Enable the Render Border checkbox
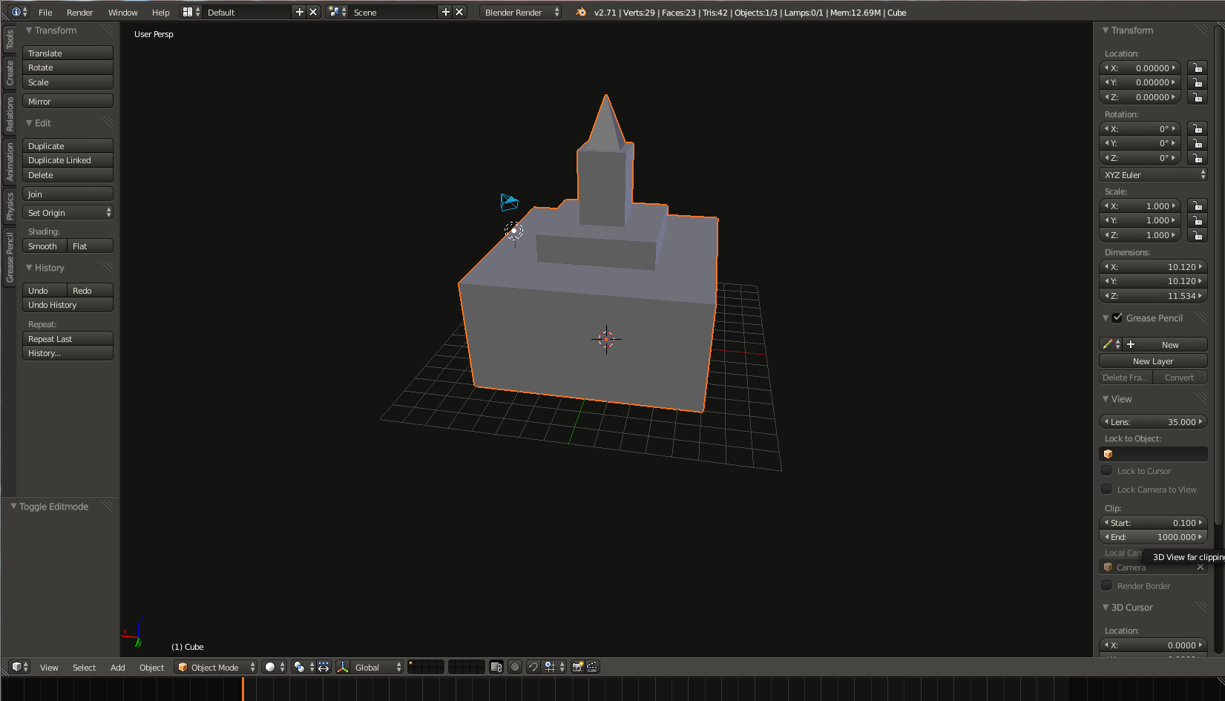This screenshot has height=701, width=1225. 1107,585
